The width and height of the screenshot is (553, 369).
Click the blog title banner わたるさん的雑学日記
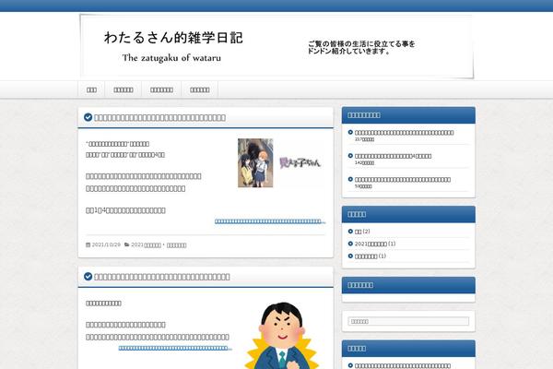[x=276, y=46]
